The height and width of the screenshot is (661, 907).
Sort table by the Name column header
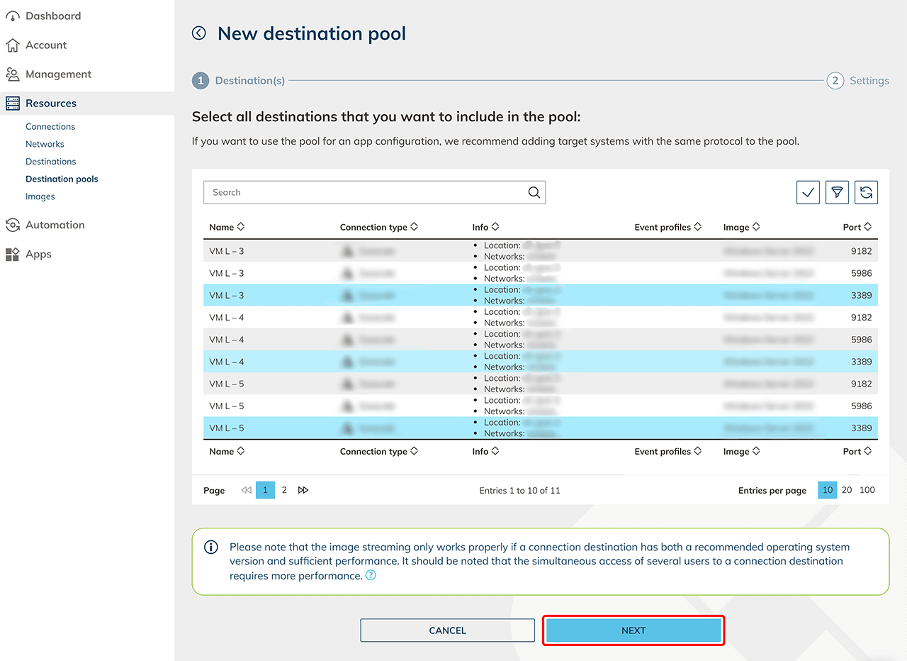[x=227, y=227]
